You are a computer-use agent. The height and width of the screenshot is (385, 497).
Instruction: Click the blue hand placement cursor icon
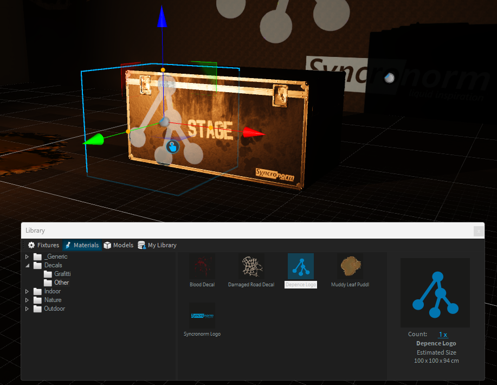[x=172, y=147]
